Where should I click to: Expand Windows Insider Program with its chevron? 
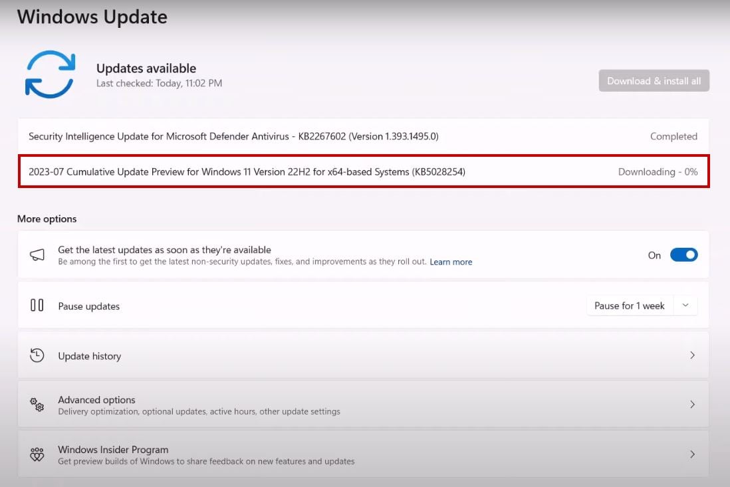692,454
